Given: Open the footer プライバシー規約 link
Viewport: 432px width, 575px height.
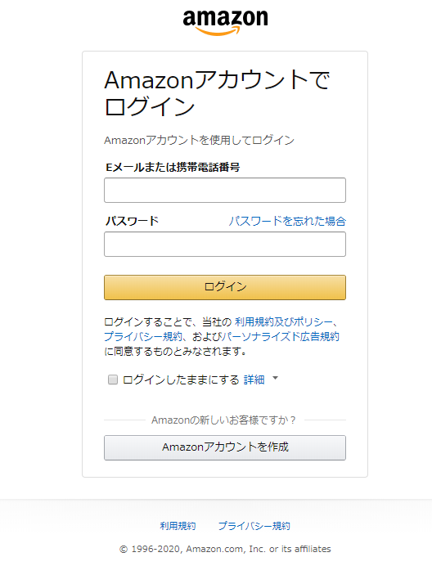Looking at the screenshot, I should (x=254, y=526).
